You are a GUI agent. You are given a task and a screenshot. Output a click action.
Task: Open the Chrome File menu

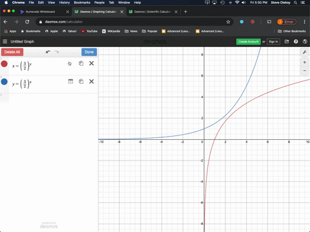(x=32, y=3)
